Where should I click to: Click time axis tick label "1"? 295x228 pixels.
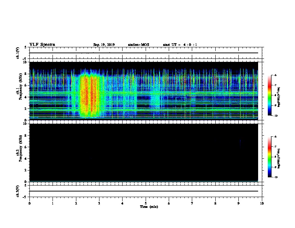(x=53, y=203)
